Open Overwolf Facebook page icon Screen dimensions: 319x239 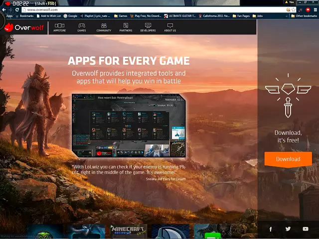(271, 229)
